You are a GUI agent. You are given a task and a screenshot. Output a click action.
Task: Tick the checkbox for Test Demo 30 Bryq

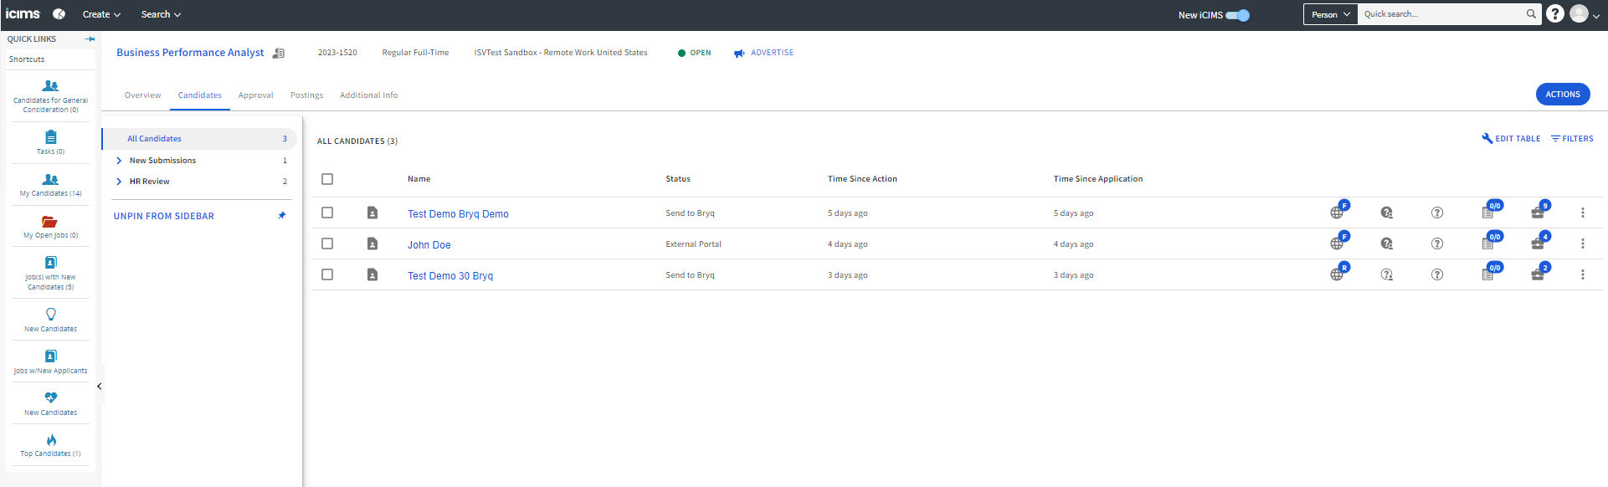327,274
